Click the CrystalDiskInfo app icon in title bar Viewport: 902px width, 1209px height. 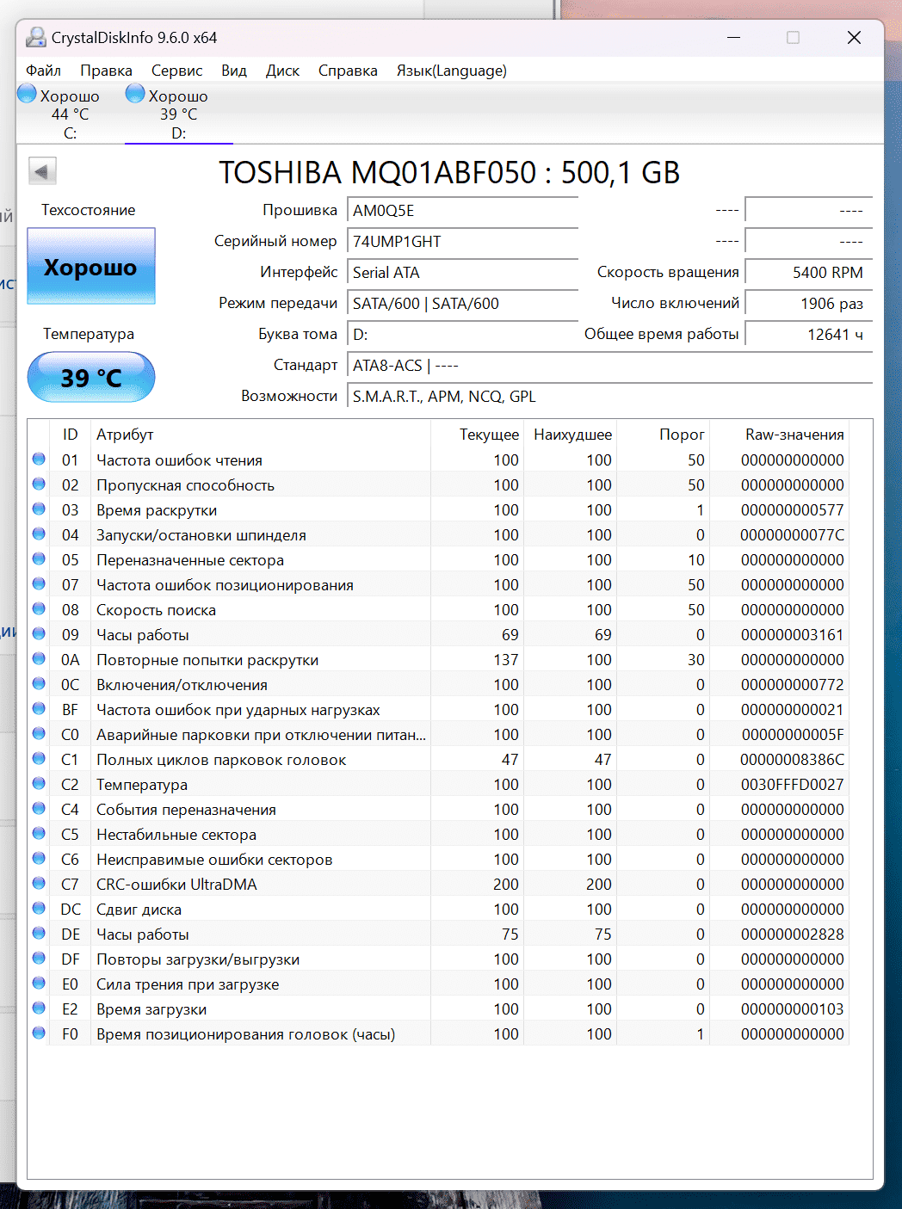point(35,38)
